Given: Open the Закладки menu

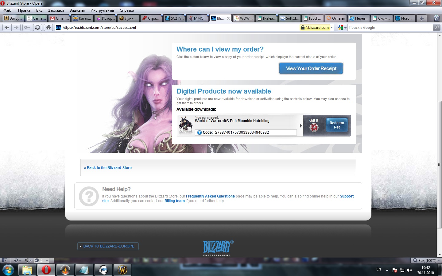Looking at the screenshot, I should (x=56, y=10).
